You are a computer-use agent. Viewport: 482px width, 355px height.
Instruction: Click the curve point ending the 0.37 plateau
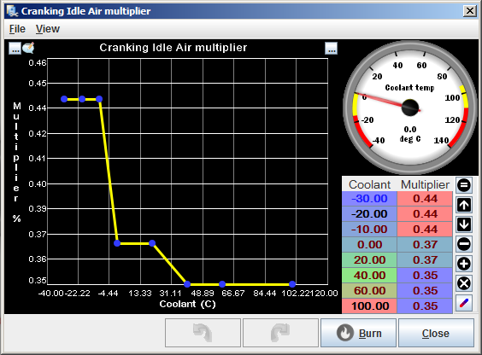coord(152,243)
